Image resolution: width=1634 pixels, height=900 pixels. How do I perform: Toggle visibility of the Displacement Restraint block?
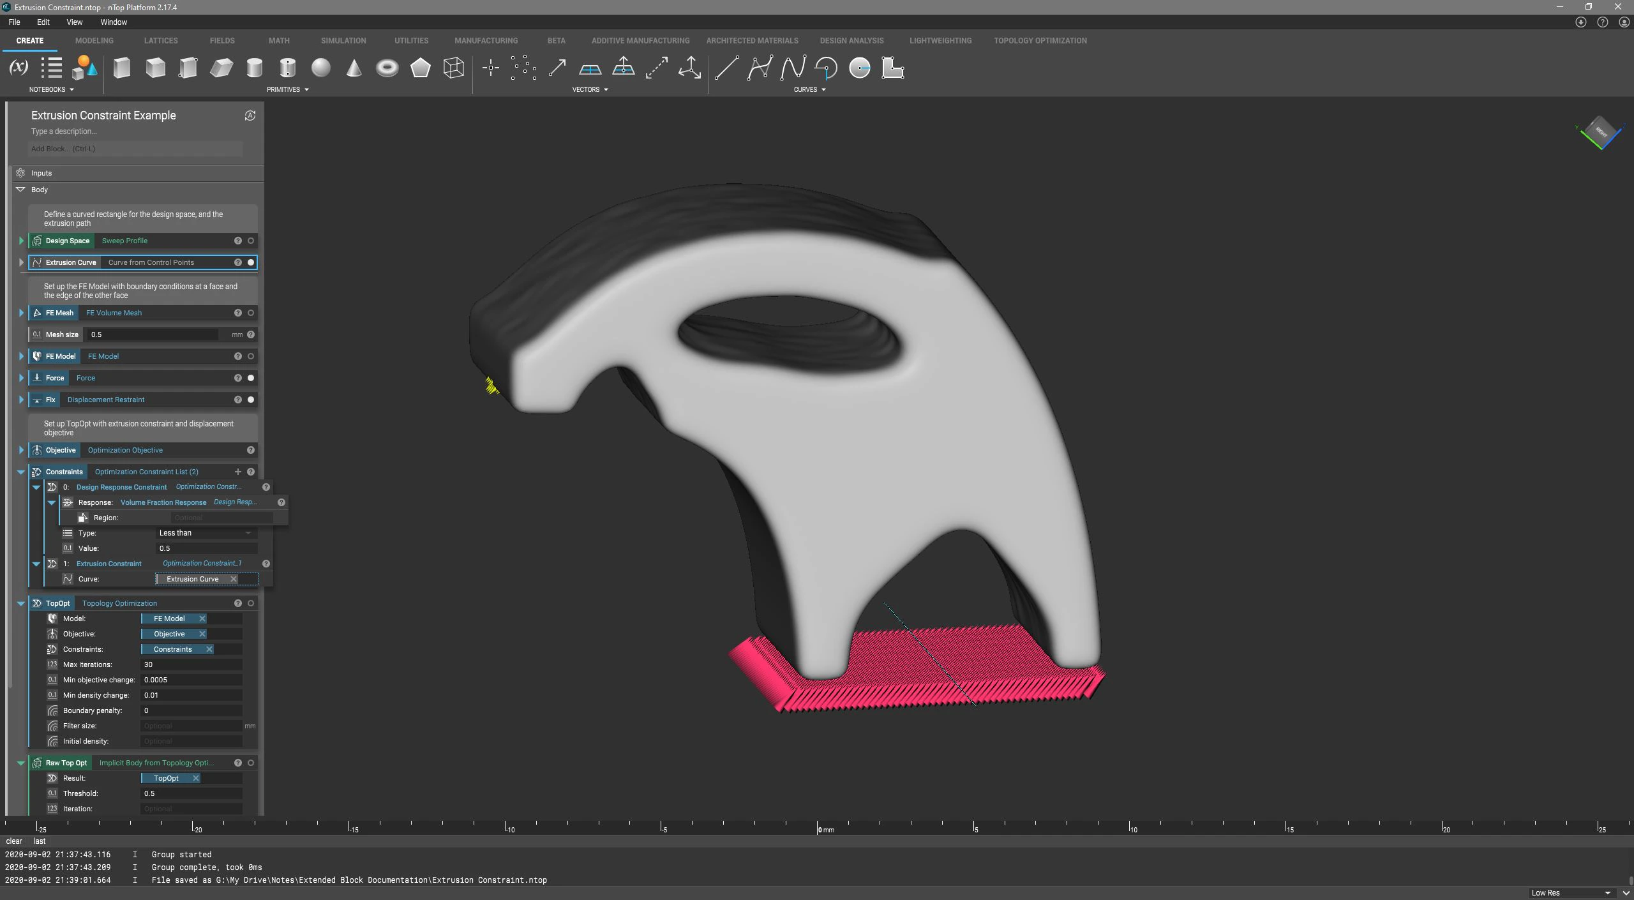250,400
